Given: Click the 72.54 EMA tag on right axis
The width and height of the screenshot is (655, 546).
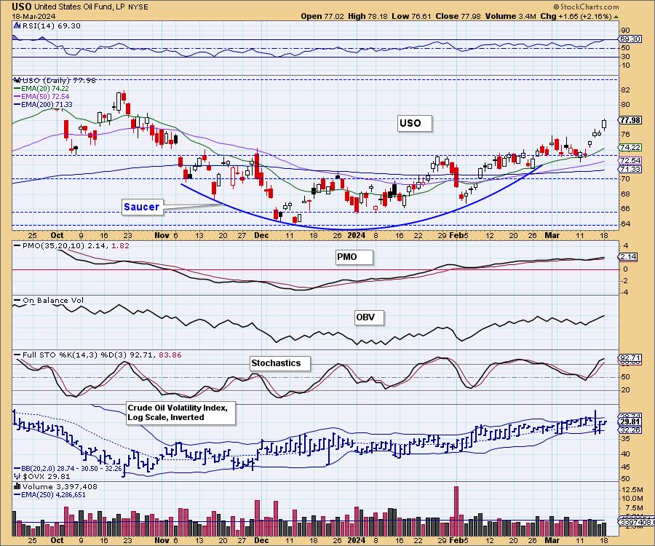Looking at the screenshot, I should 630,160.
